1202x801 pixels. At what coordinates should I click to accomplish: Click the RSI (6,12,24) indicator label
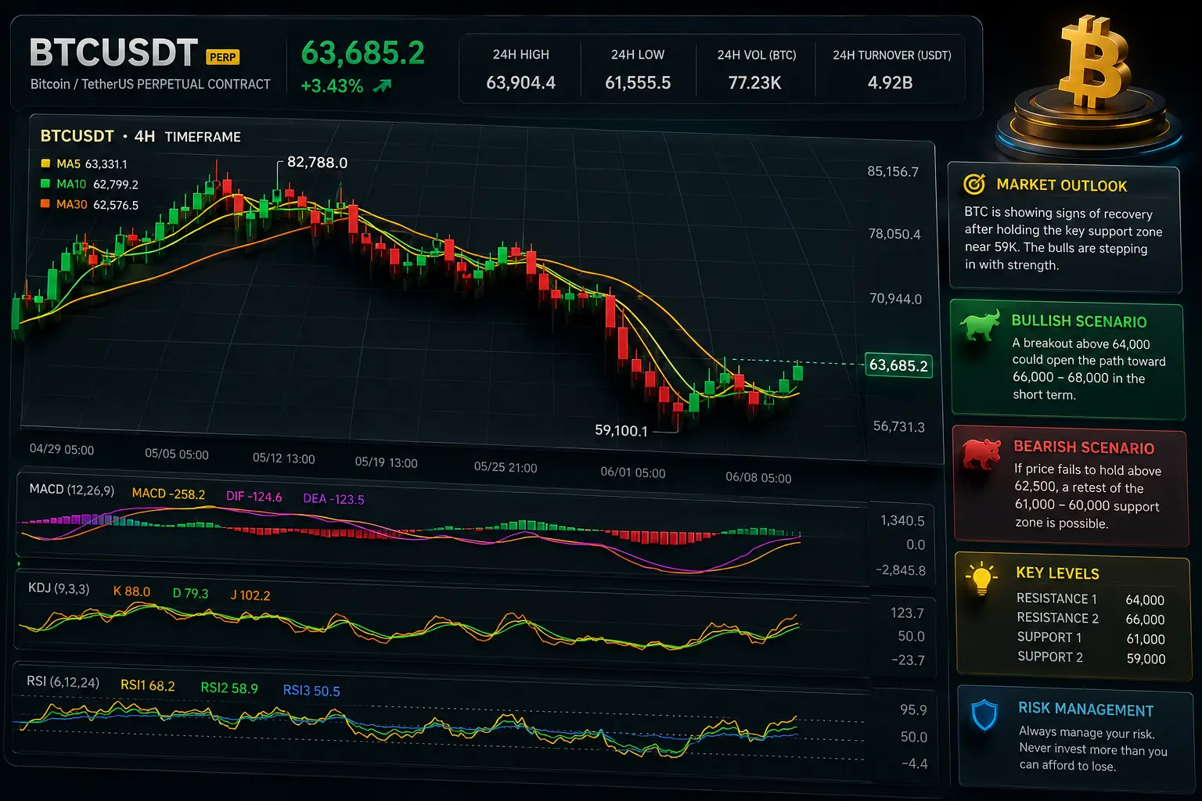coord(63,682)
